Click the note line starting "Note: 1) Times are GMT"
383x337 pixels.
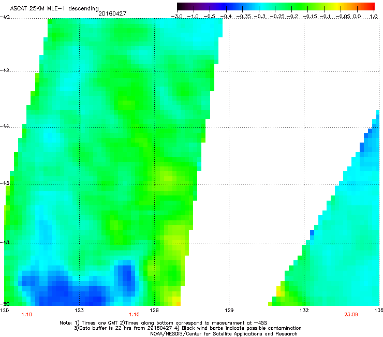coord(164,323)
